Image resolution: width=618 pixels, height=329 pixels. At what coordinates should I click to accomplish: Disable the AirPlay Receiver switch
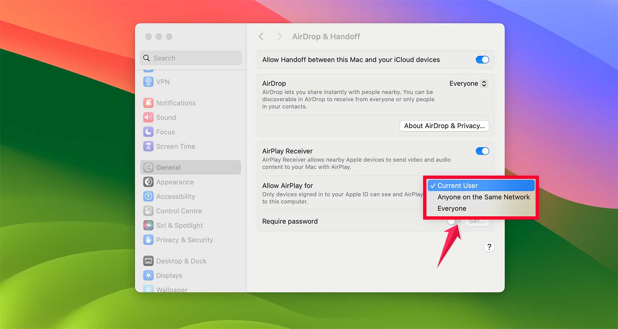[x=482, y=151]
